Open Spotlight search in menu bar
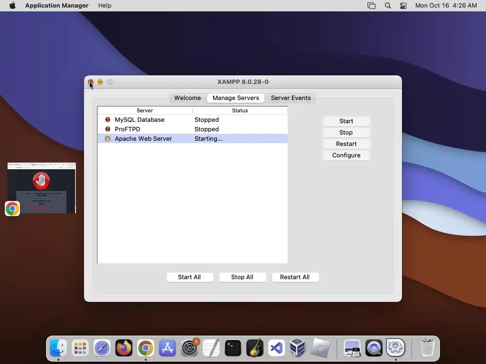The height and width of the screenshot is (364, 486). pyautogui.click(x=388, y=6)
